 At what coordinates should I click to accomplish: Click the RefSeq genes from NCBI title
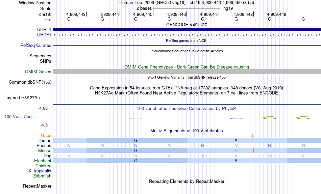click(187, 40)
